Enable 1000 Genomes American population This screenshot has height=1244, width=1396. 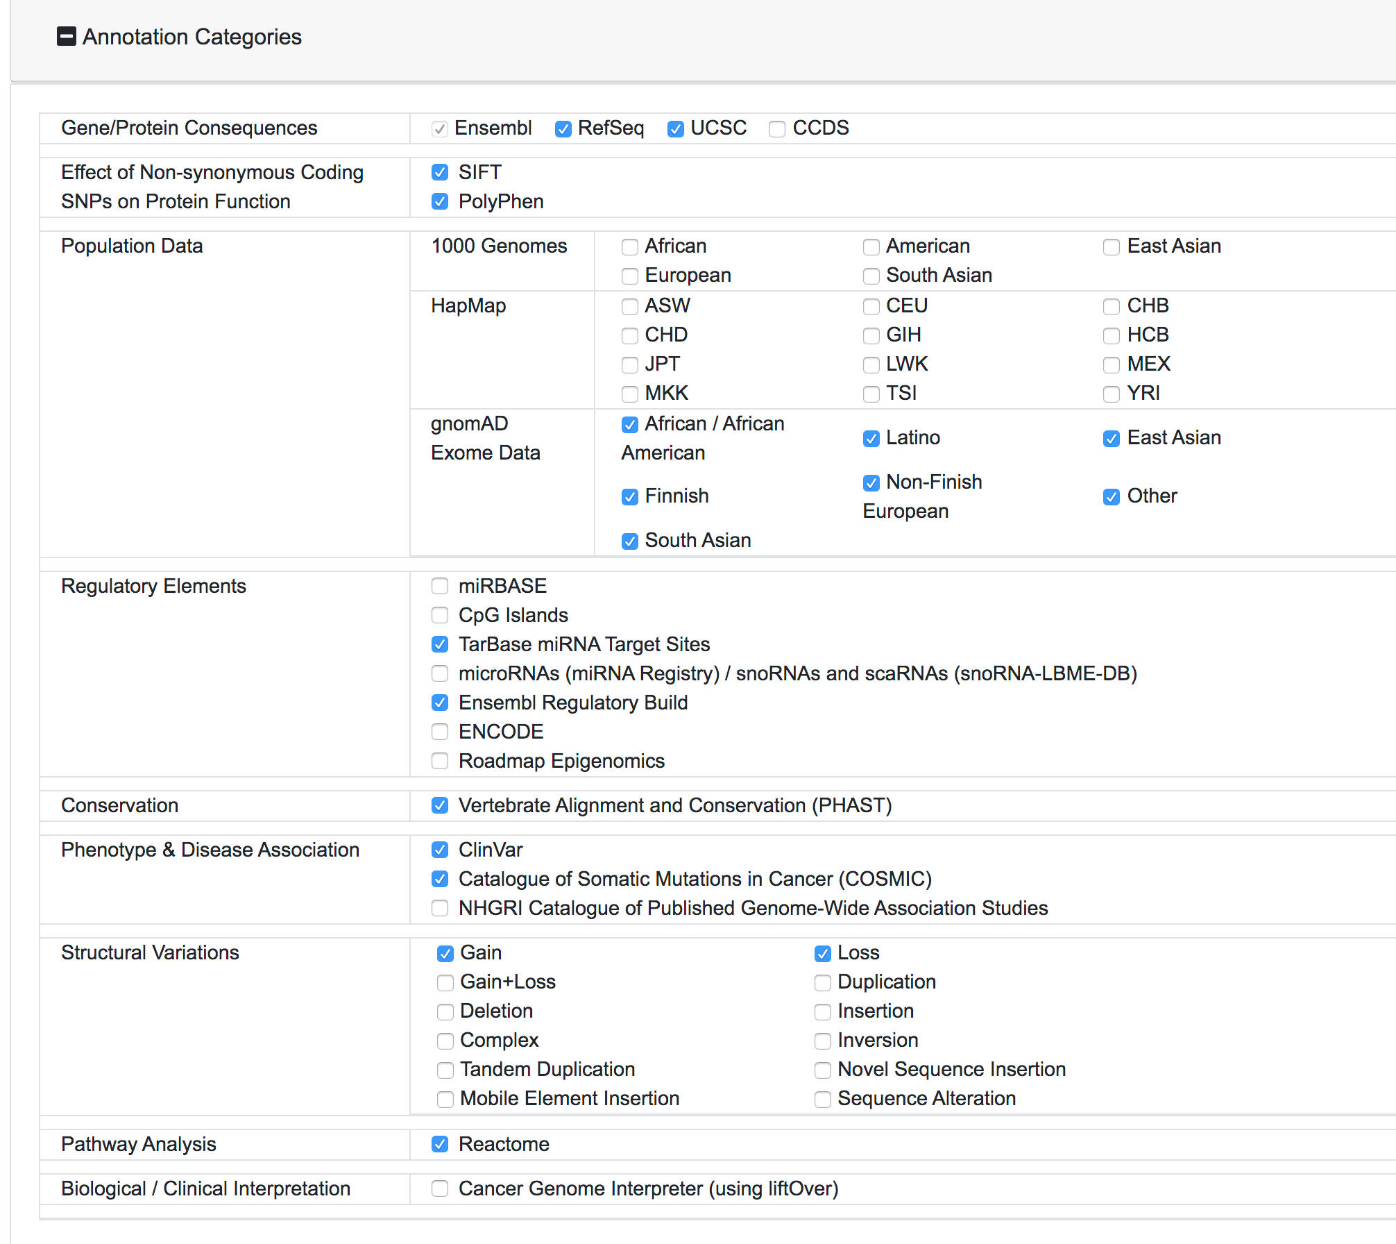871,247
